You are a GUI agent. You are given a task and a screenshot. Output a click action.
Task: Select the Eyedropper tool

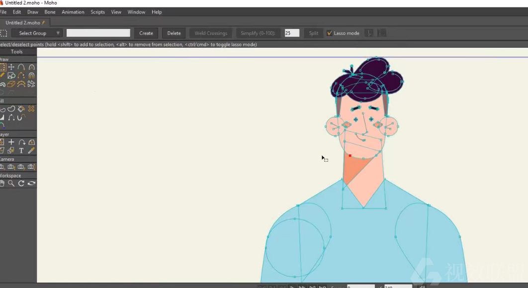click(x=31, y=150)
